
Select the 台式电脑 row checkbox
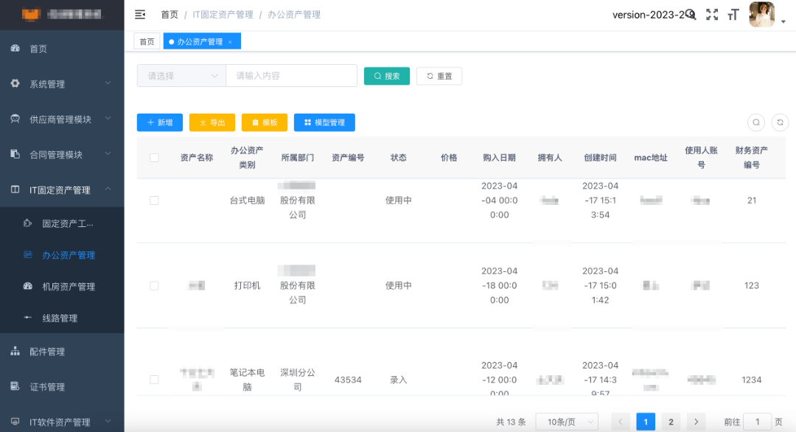[x=155, y=200]
